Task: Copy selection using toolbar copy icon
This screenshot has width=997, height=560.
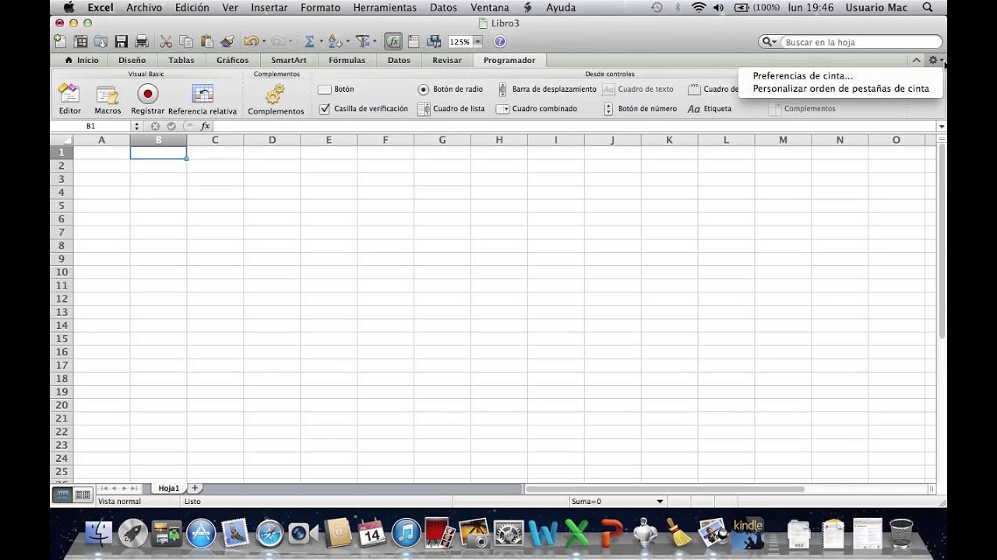Action: click(x=186, y=42)
